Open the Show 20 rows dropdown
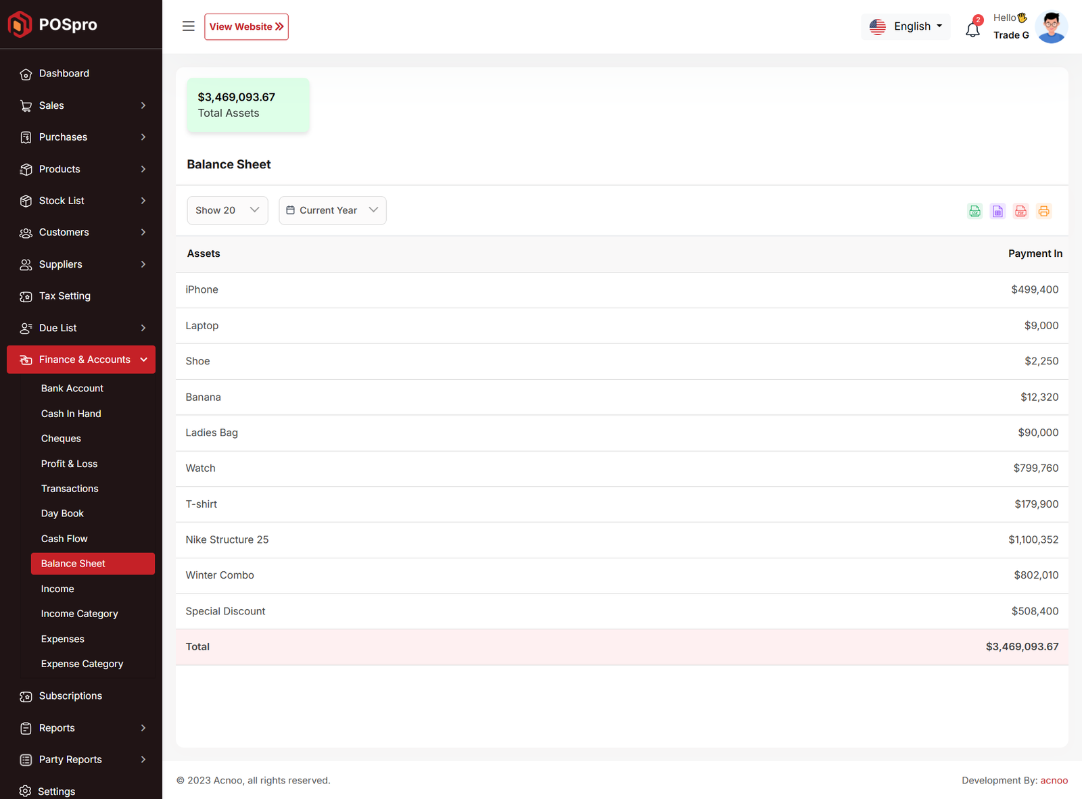Viewport: 1082px width, 799px height. pos(227,210)
